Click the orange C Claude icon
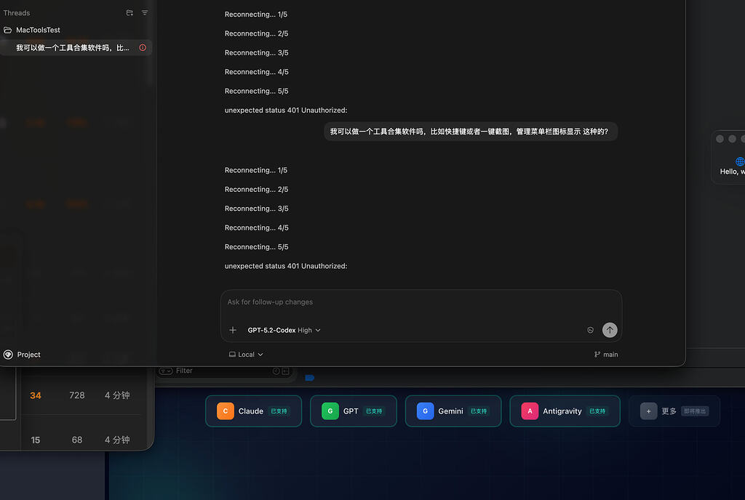 pos(226,411)
